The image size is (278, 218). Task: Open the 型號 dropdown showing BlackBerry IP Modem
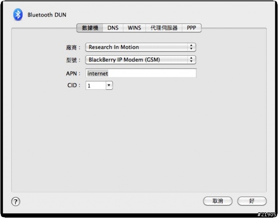point(141,60)
